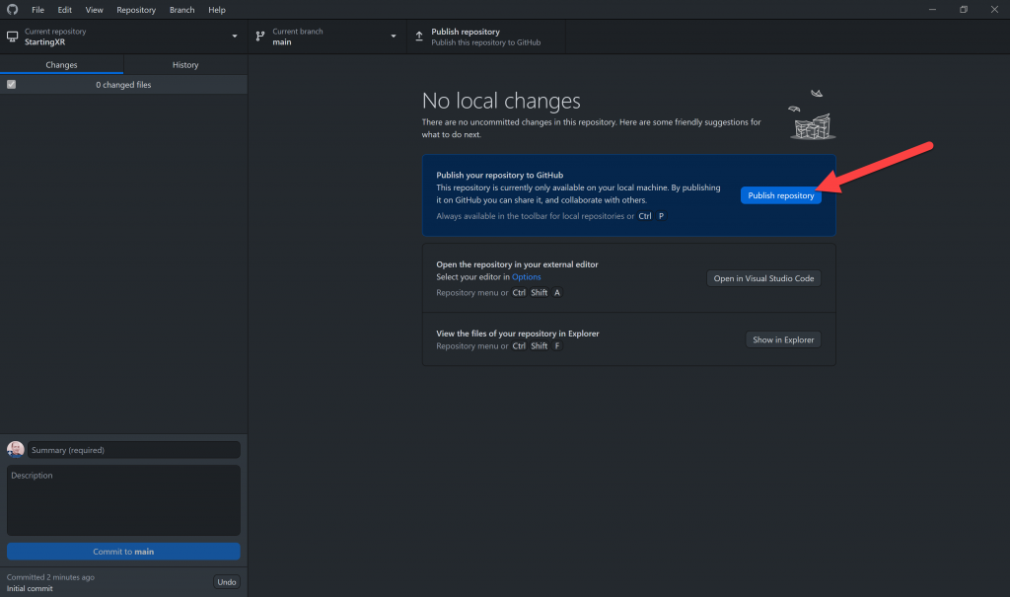
Task: Click 'View the files of your repository in Explorer' text
Action: point(518,334)
